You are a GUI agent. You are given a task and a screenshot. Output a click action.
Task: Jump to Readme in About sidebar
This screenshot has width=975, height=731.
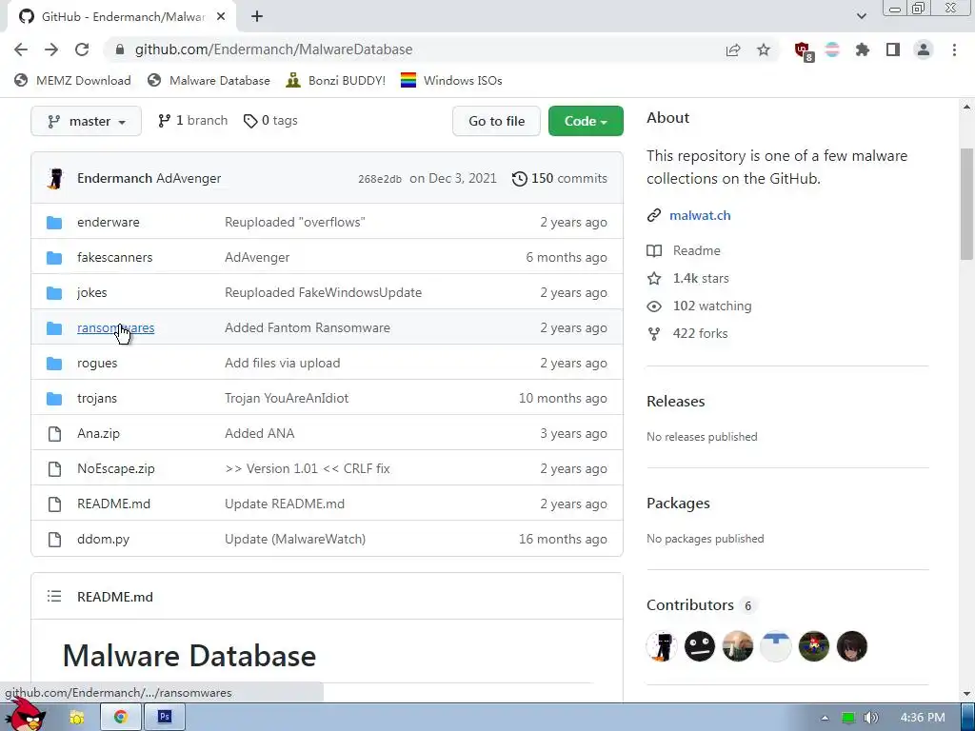tap(684, 250)
